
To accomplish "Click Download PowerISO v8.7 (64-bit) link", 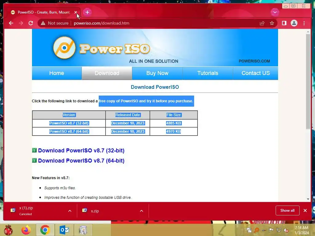I will pos(81,161).
